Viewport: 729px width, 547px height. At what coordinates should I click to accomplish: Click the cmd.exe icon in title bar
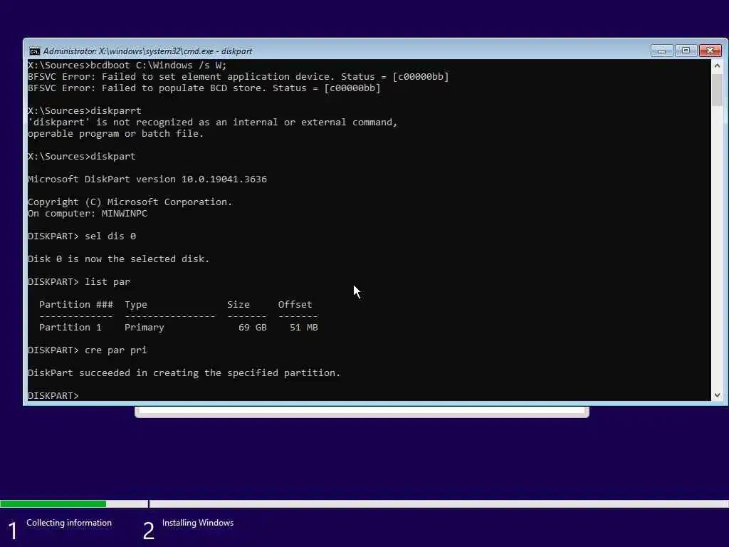[x=34, y=51]
